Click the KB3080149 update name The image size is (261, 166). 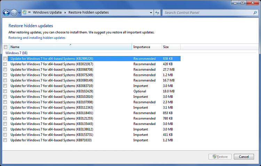(x=52, y=80)
